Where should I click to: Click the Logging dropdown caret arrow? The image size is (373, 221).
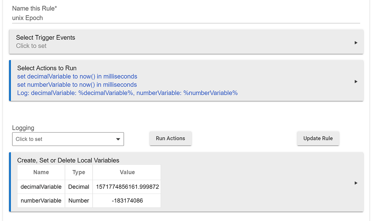pos(118,139)
